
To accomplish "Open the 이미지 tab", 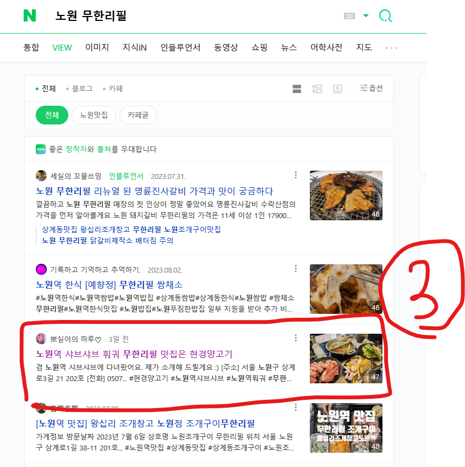I will click(x=97, y=47).
